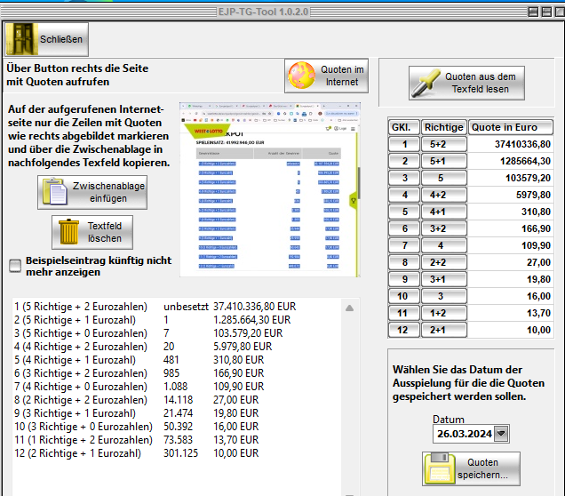The height and width of the screenshot is (496, 565).
Task: Select table cell '166,90'
Action: (511, 228)
